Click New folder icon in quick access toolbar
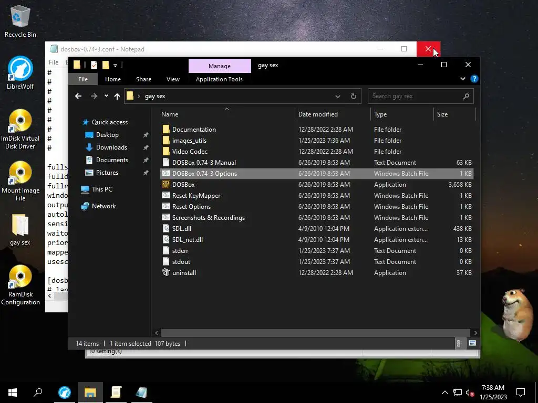The image size is (538, 403). coord(106,65)
